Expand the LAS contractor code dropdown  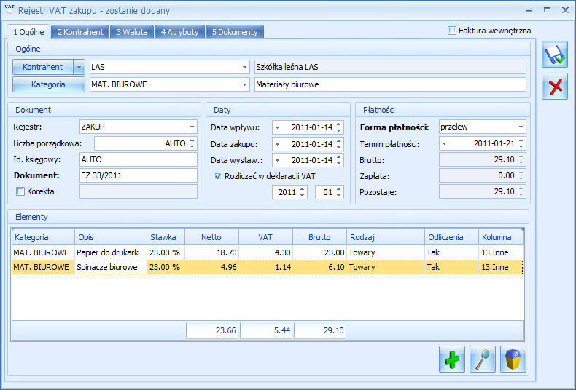[x=244, y=67]
